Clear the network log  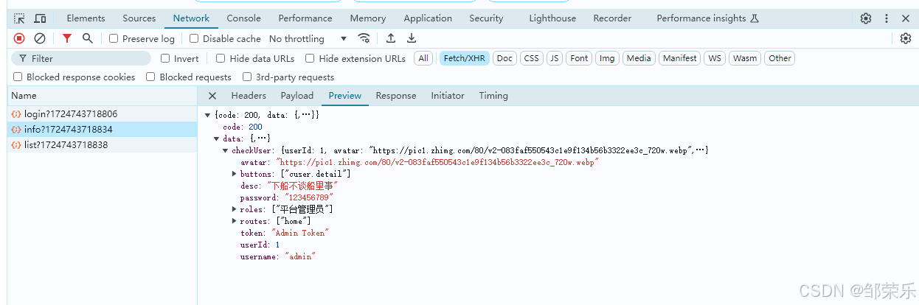(40, 38)
